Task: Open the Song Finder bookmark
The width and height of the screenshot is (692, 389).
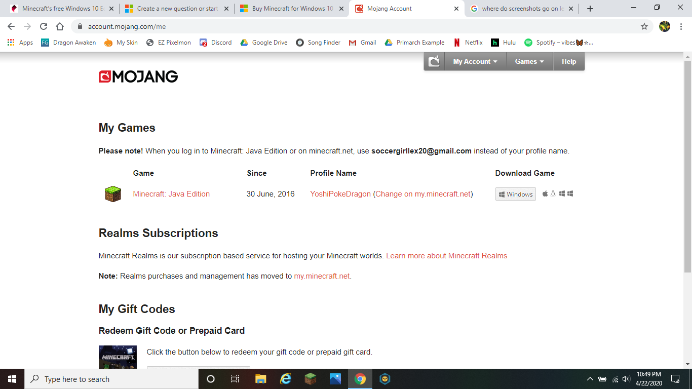Action: click(x=319, y=43)
